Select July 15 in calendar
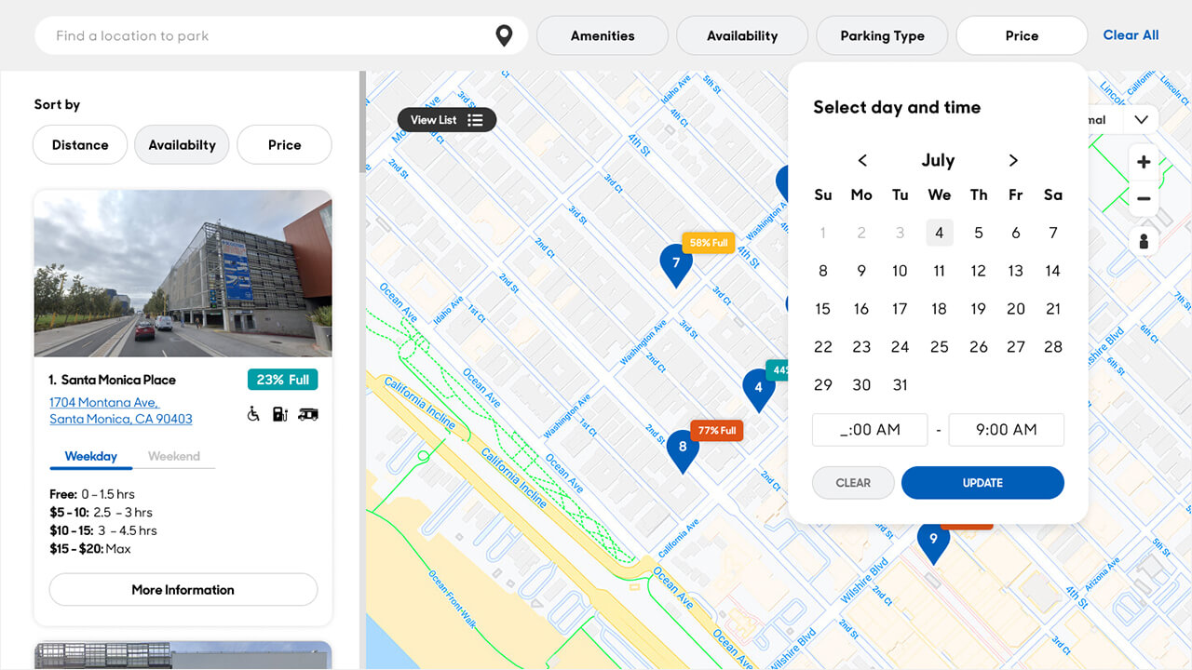 click(x=822, y=309)
